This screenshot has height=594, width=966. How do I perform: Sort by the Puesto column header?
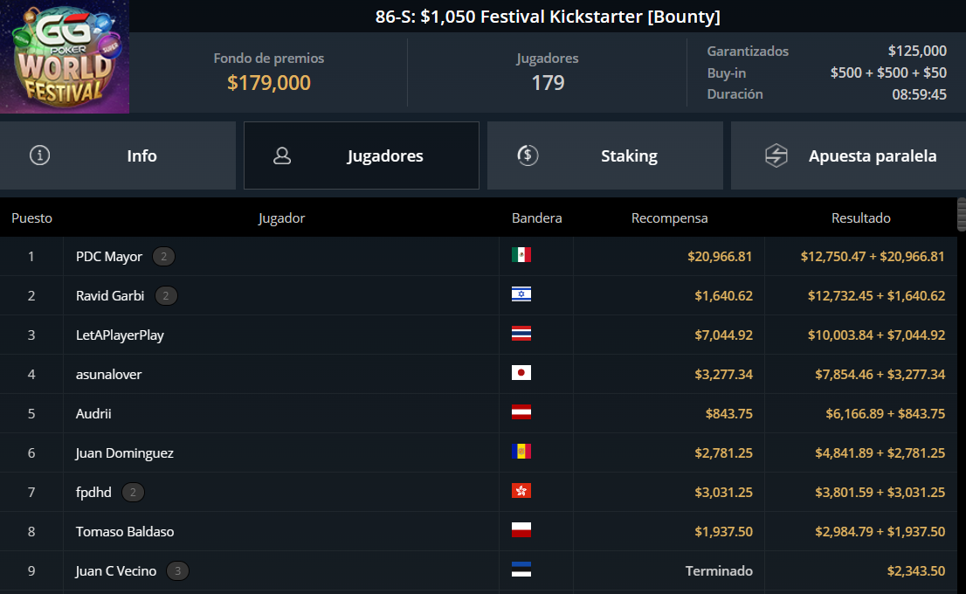pyautogui.click(x=32, y=218)
